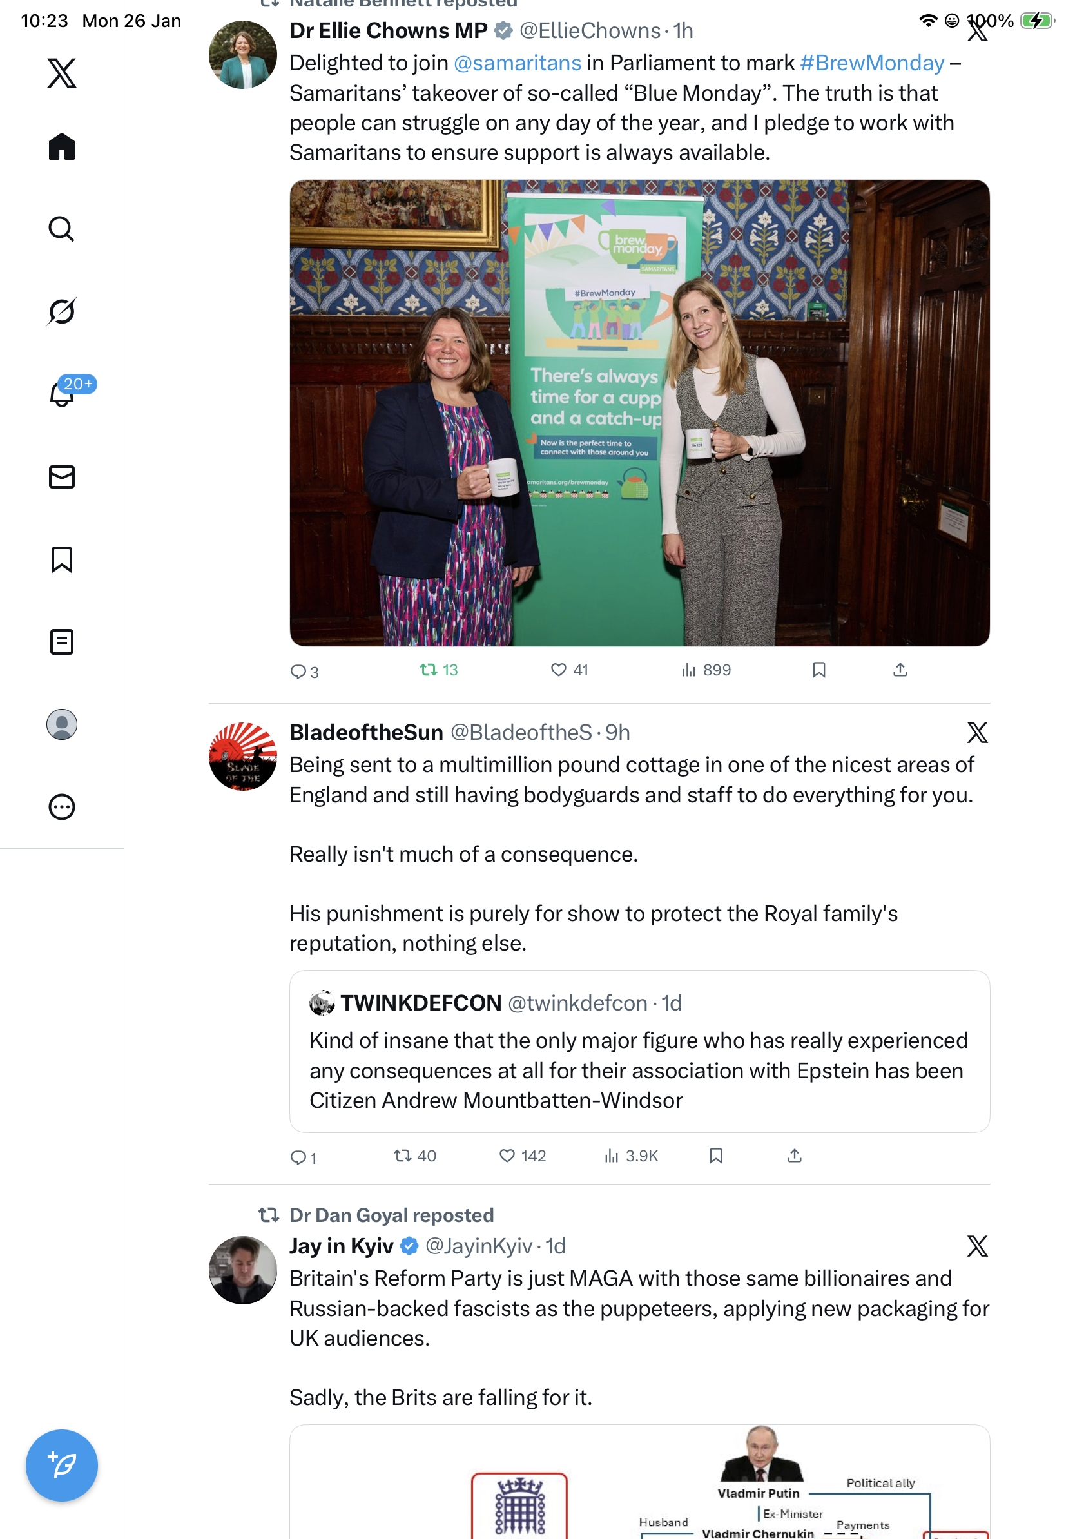The image size is (1075, 1539).
Task: Open Grok menu on Jay in Kyiv post
Action: click(977, 1246)
